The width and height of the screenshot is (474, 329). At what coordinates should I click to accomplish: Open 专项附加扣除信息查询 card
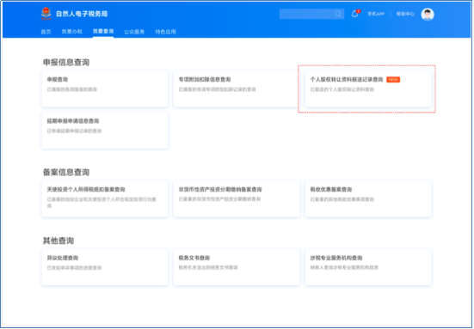point(237,88)
